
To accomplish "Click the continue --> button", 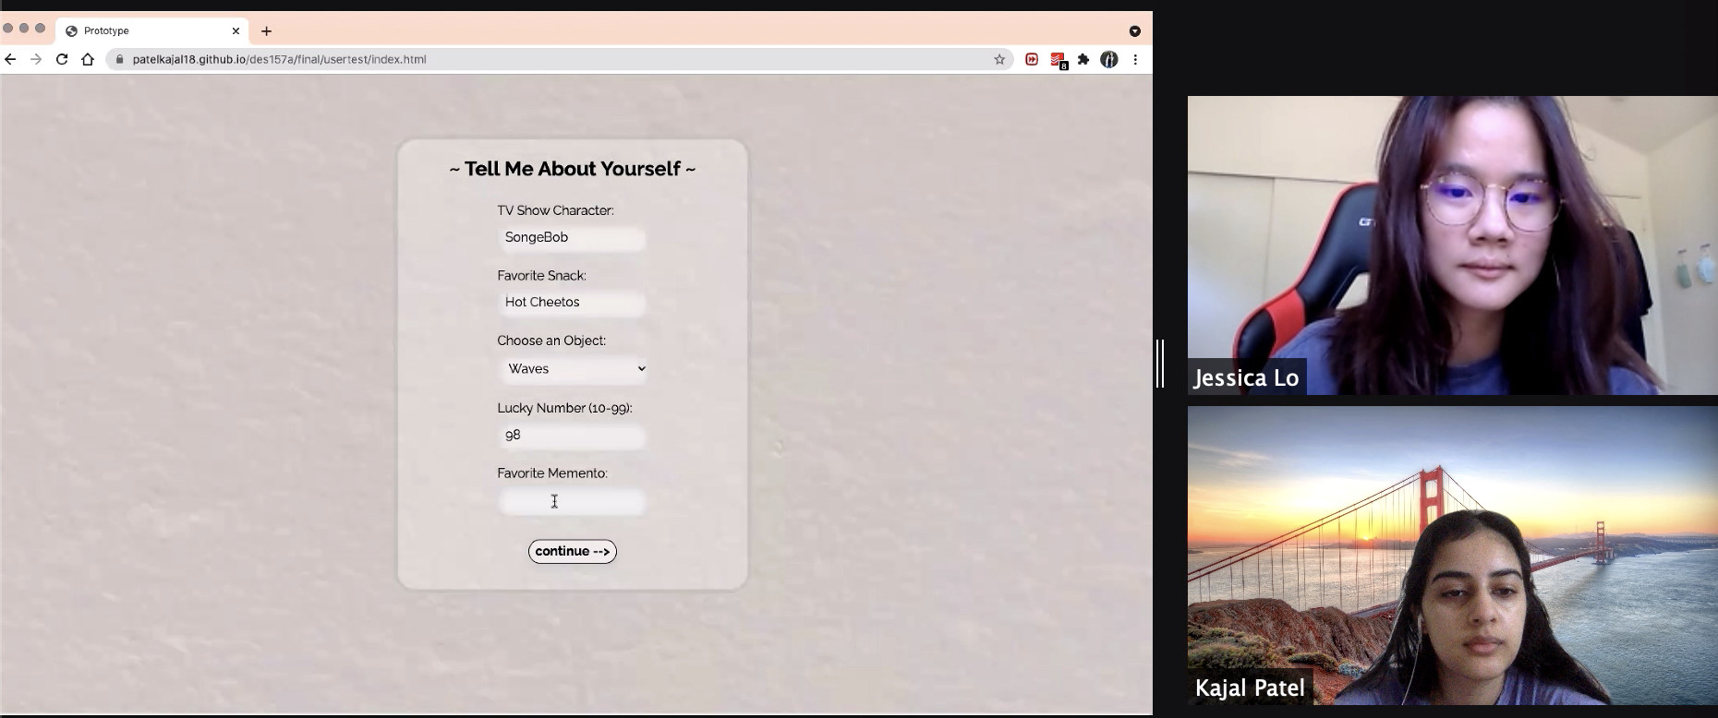I will pos(573,551).
